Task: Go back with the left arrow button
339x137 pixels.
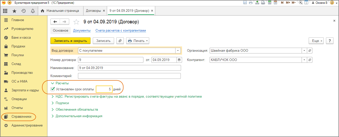Action: click(55, 22)
